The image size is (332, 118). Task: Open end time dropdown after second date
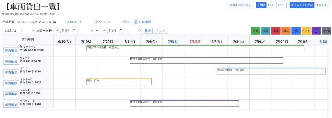click(133, 31)
